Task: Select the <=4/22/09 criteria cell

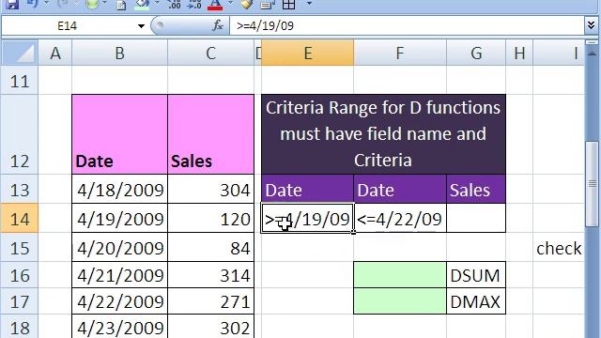Action: click(x=400, y=219)
